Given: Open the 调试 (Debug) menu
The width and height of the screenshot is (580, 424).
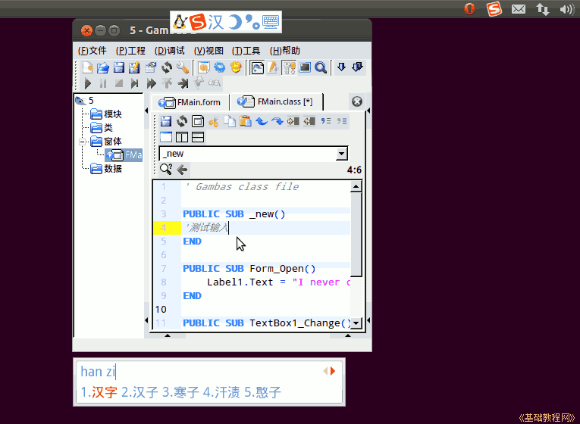Looking at the screenshot, I should tap(169, 51).
